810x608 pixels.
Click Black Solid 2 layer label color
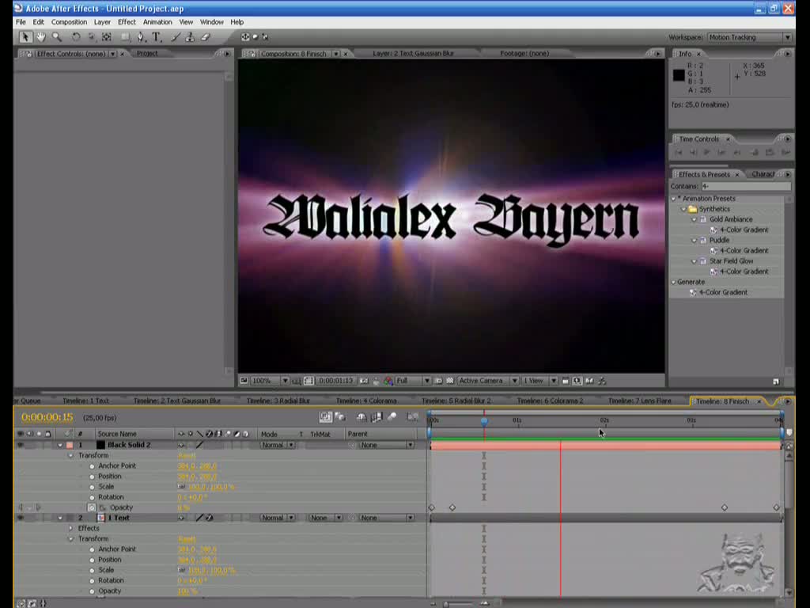coord(70,445)
